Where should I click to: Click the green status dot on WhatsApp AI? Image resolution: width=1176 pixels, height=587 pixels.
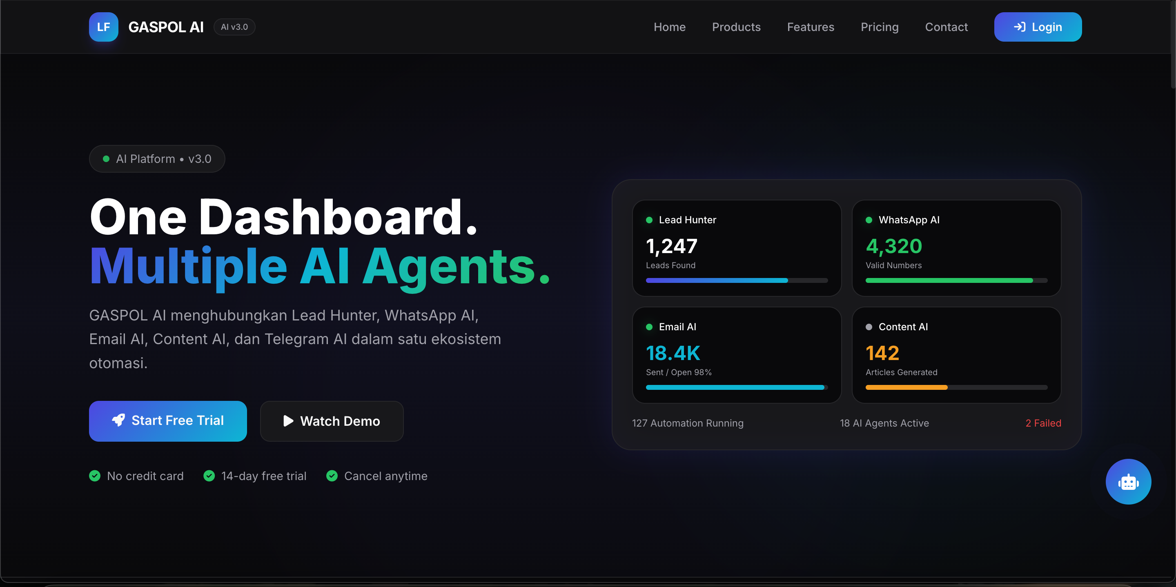869,220
